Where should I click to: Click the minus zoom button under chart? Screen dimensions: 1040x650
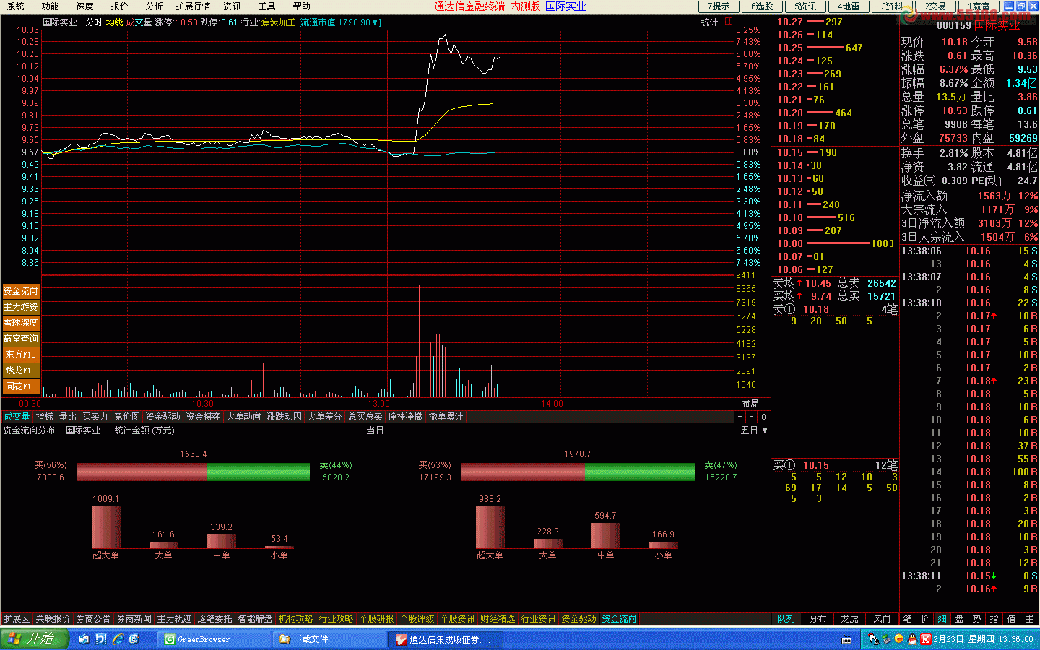pyautogui.click(x=751, y=417)
